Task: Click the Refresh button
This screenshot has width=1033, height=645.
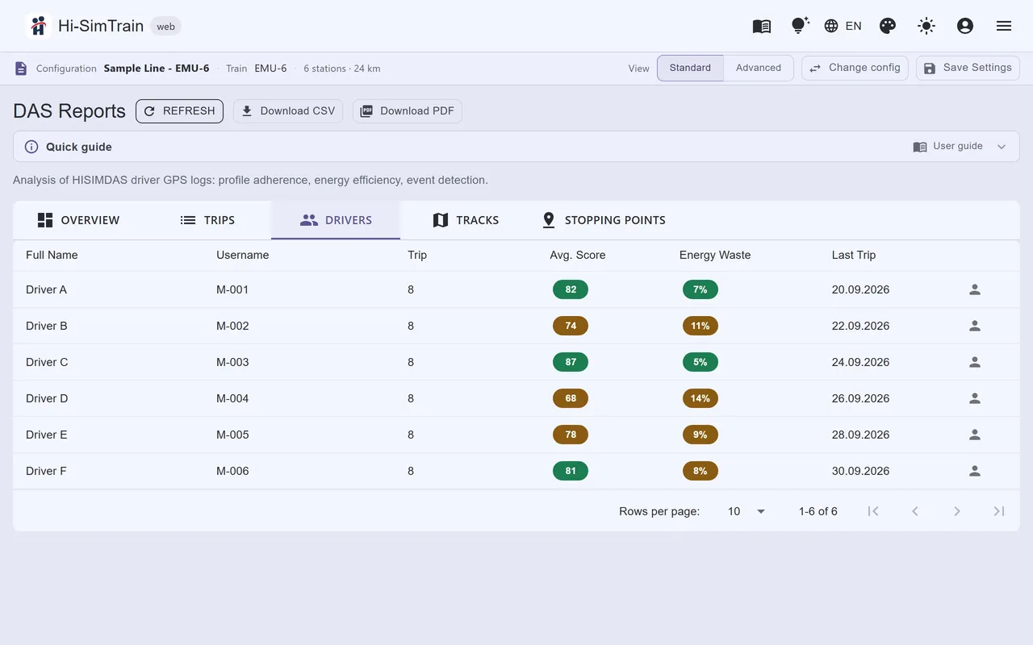Action: (x=179, y=111)
